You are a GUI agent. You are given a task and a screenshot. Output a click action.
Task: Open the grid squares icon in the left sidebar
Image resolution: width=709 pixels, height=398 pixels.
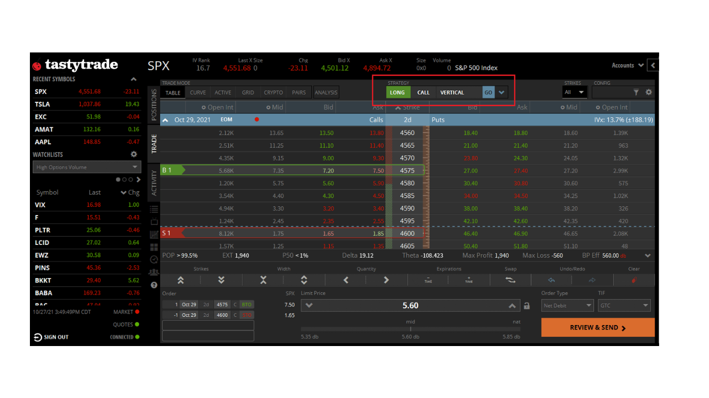pyautogui.click(x=154, y=247)
